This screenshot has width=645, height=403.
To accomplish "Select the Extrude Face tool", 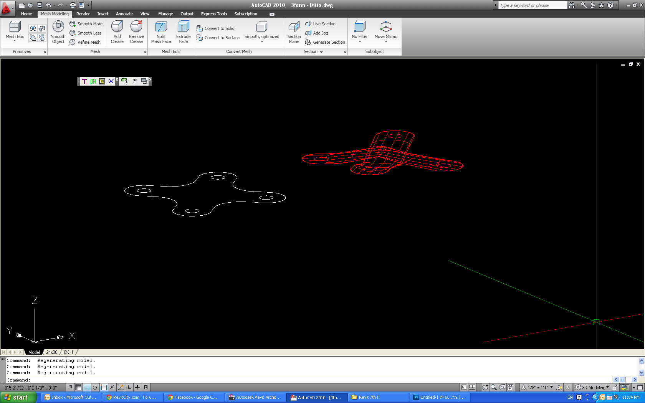I will pos(183,31).
